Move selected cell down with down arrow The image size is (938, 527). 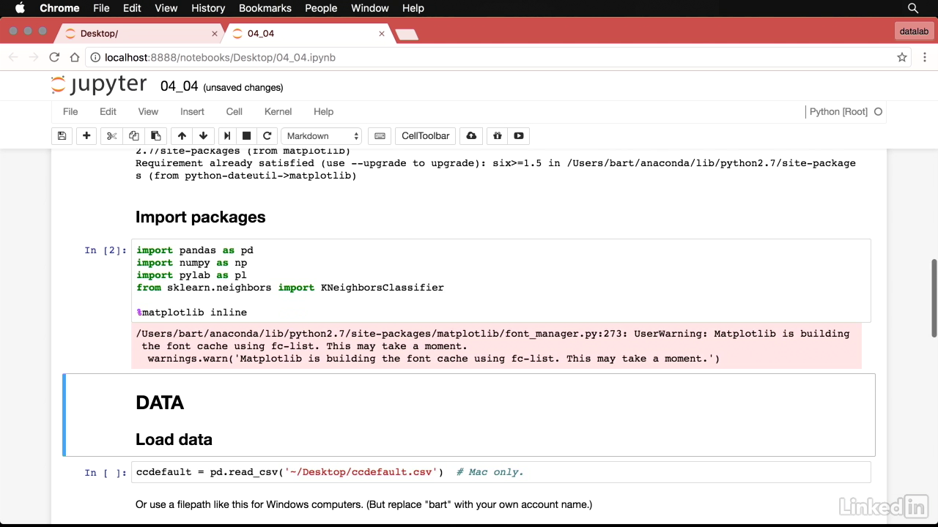pos(203,136)
